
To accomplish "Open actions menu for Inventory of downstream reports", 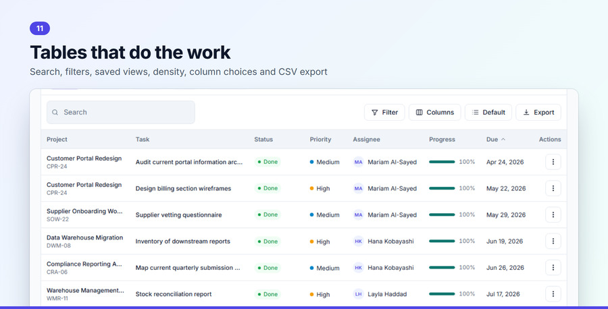I will point(553,242).
